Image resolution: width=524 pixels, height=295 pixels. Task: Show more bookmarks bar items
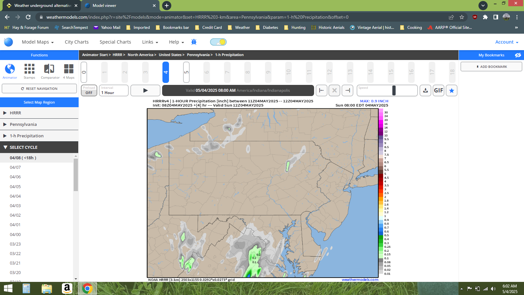[x=516, y=28]
